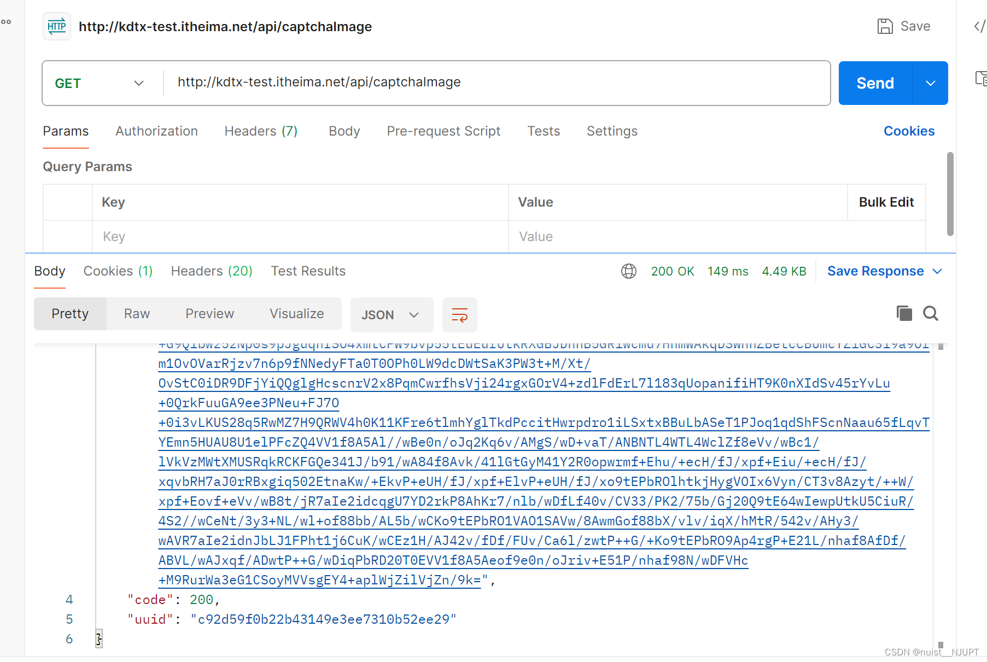The height and width of the screenshot is (662, 987).
Task: Open the JSON format dropdown
Action: (391, 315)
